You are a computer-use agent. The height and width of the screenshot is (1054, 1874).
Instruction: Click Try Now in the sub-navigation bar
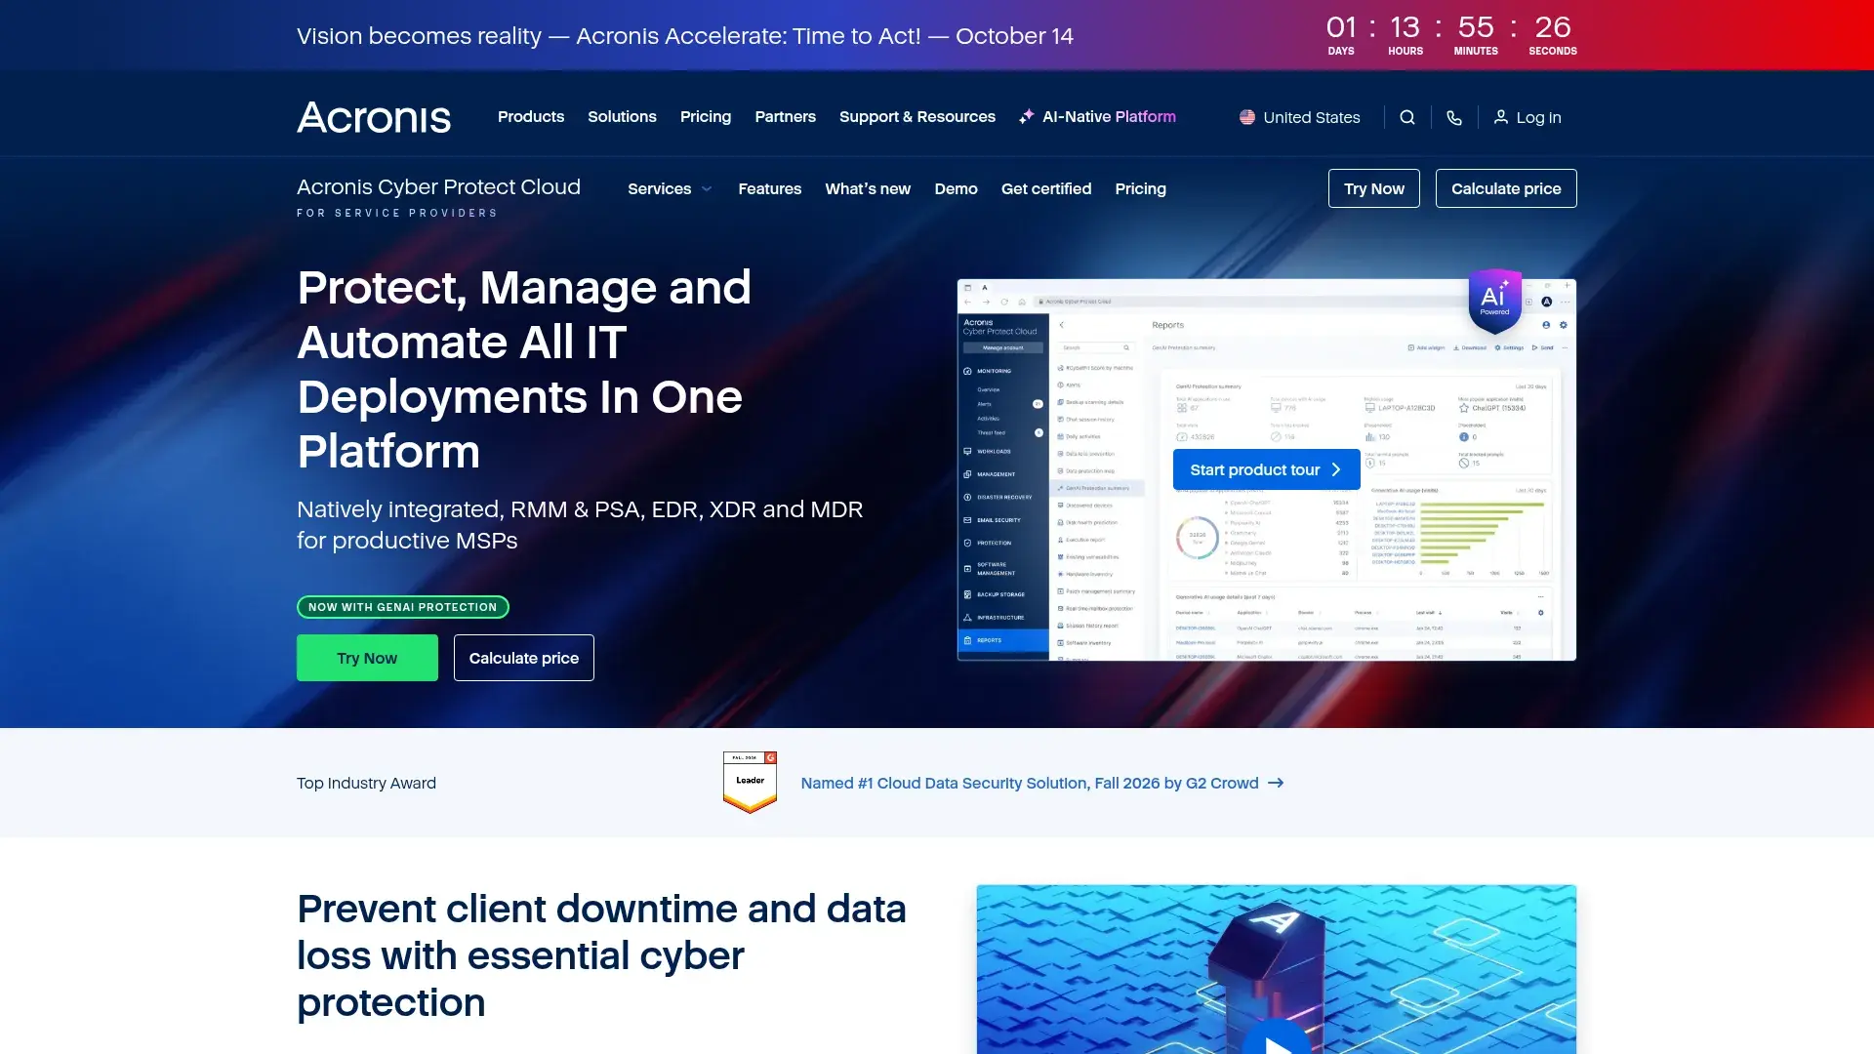tap(1374, 188)
